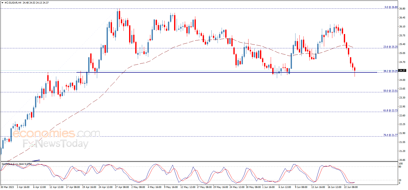Select the 1 Jun 16:00 time axis label
Screen dimensions: 408x190
click(x=268, y=187)
